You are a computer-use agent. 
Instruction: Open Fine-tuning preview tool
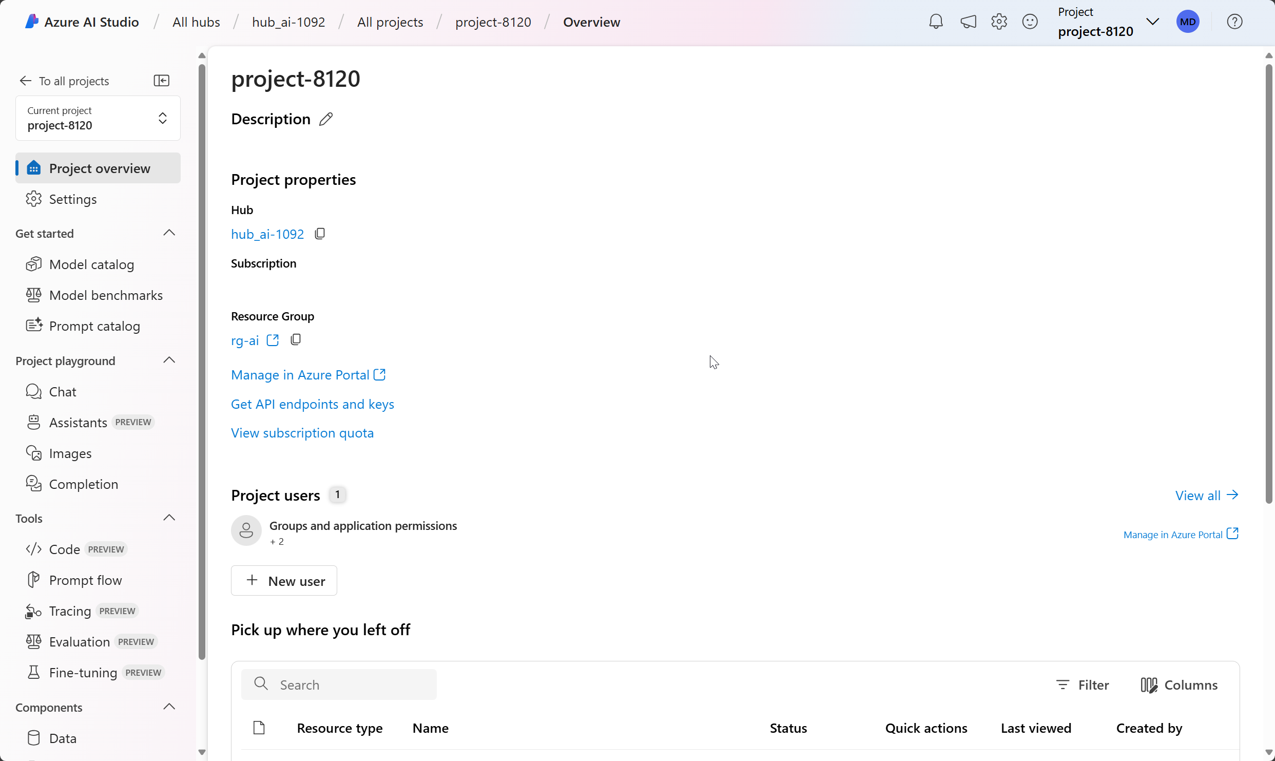tap(98, 672)
